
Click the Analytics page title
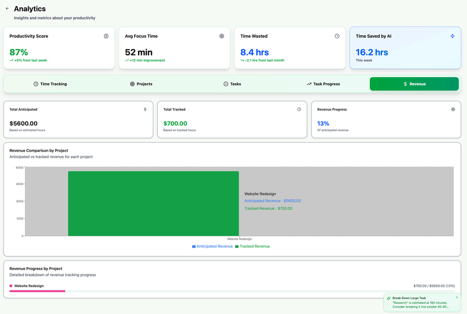click(30, 9)
